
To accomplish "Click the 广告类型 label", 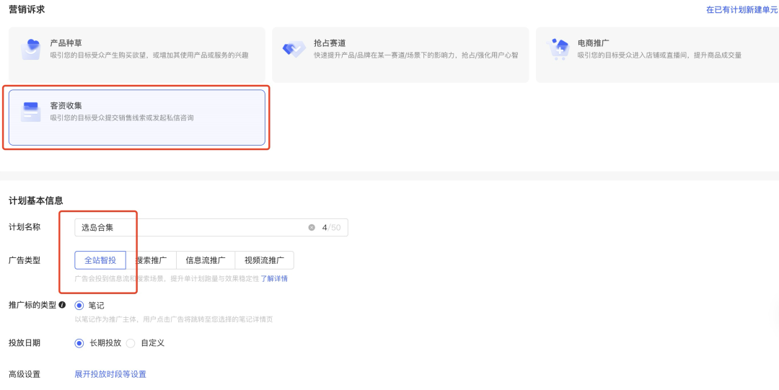I will (25, 260).
